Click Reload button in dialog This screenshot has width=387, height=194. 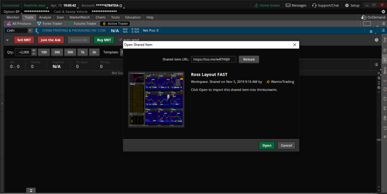[x=249, y=59]
